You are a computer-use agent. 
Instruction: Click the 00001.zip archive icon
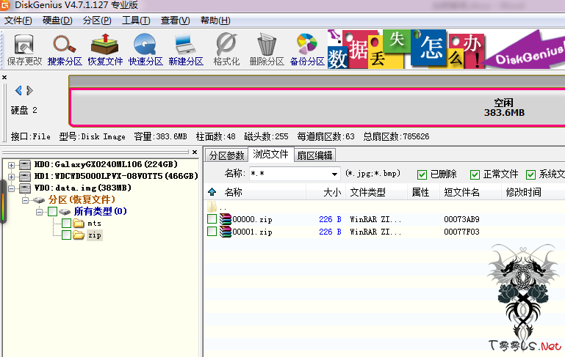click(x=226, y=232)
